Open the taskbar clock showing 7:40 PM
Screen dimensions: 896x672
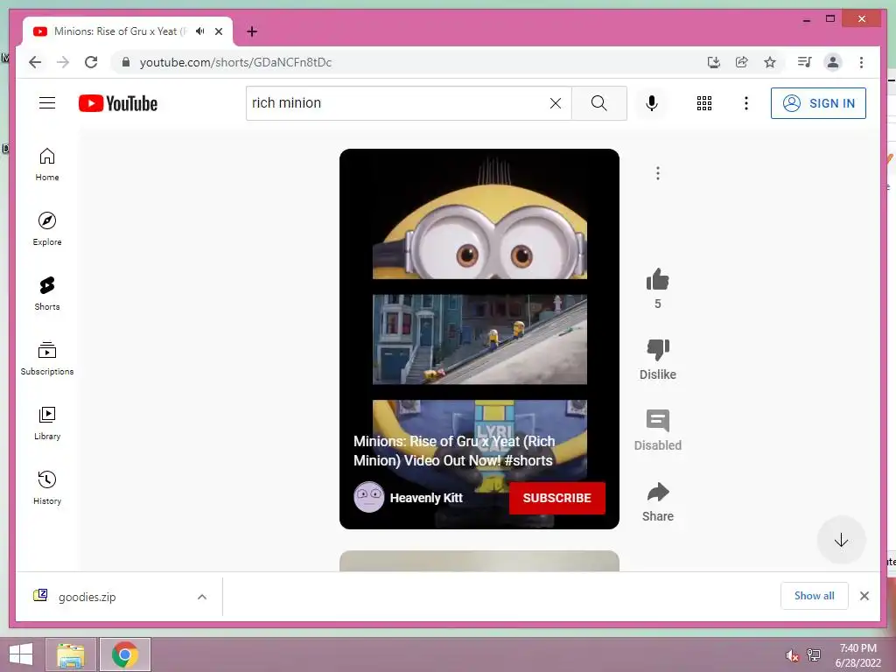pyautogui.click(x=857, y=654)
